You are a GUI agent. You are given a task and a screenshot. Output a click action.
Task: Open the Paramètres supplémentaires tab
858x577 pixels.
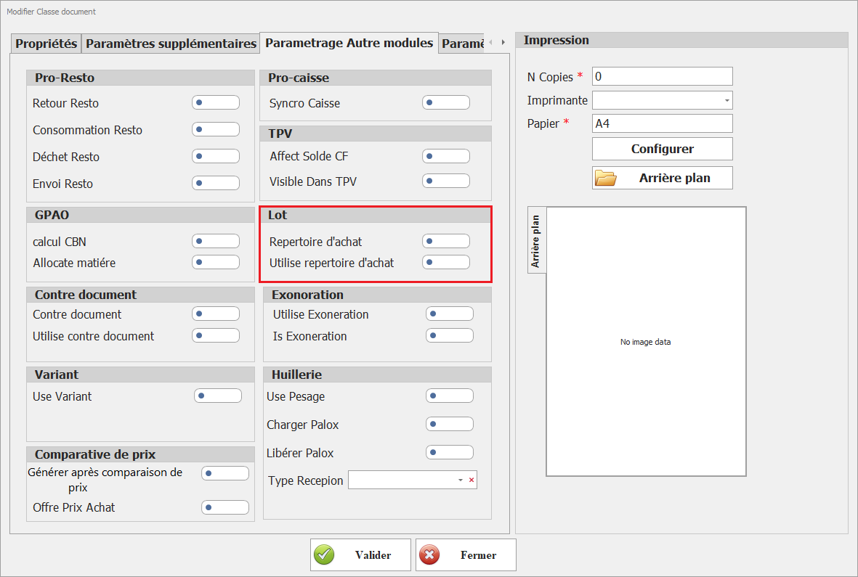[171, 44]
